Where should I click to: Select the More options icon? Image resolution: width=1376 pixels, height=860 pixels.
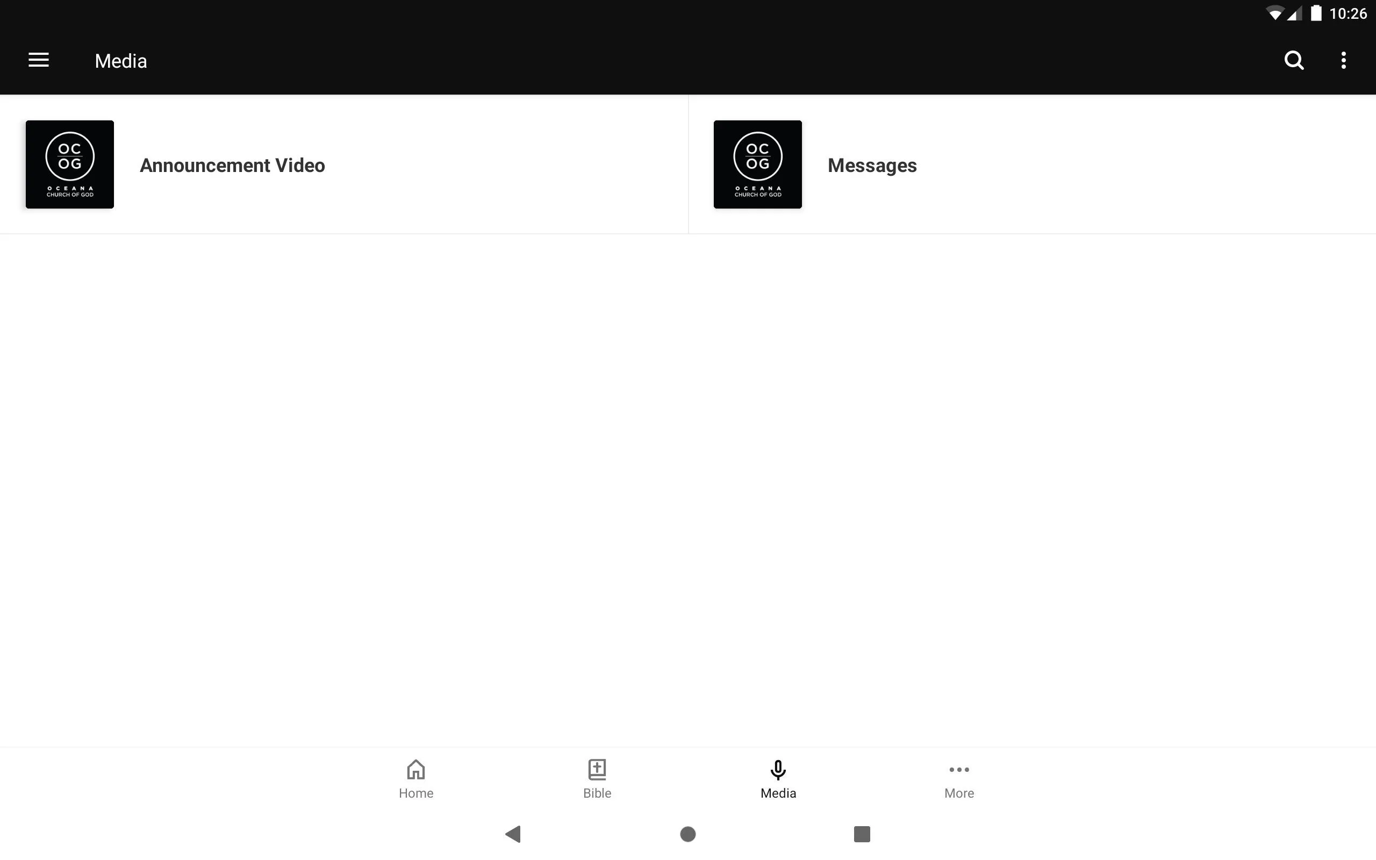1343,60
